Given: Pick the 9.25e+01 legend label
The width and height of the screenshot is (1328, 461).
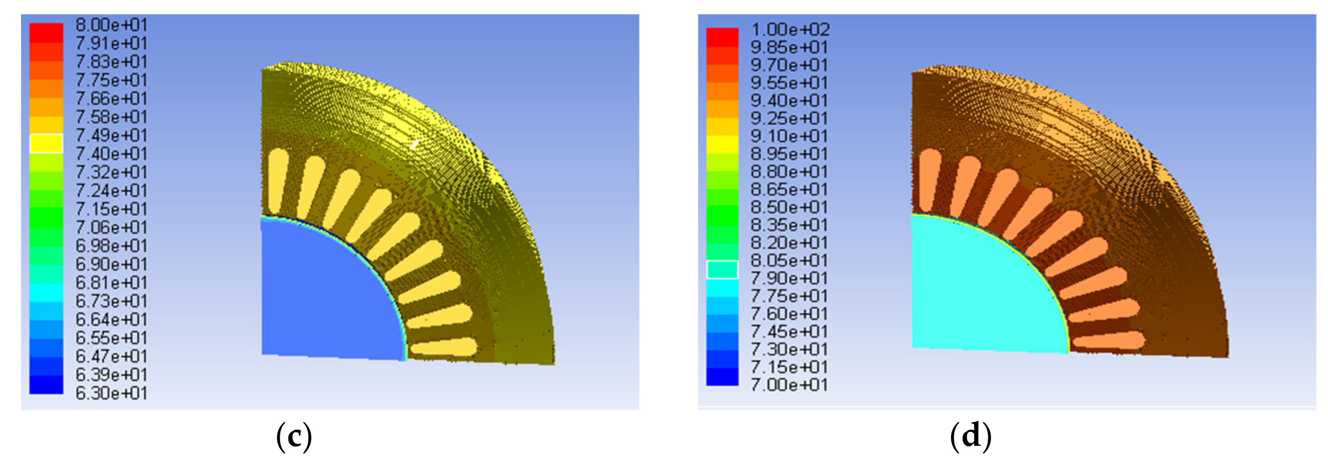Looking at the screenshot, I should click(789, 118).
